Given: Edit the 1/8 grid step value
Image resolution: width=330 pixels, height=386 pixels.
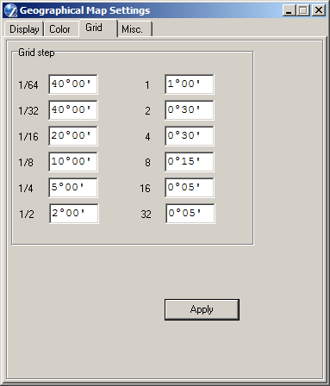Looking at the screenshot, I should [x=73, y=162].
